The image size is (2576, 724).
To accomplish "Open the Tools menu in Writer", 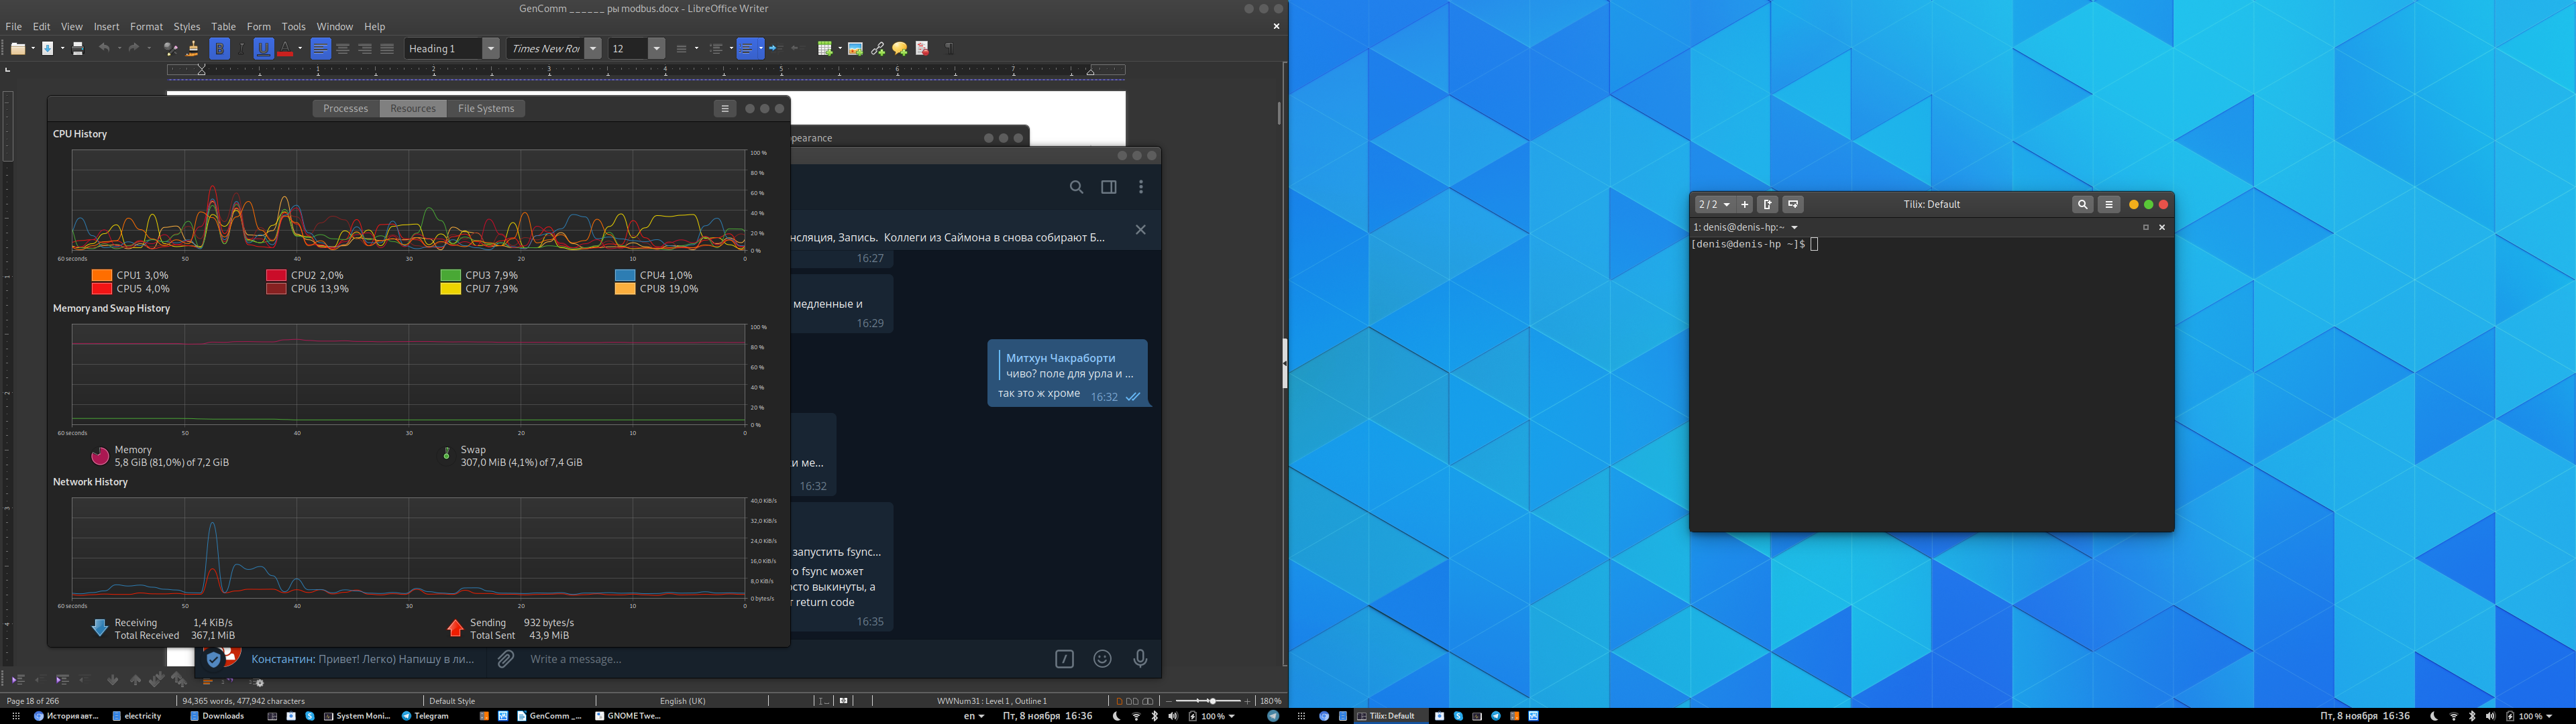I will (294, 27).
